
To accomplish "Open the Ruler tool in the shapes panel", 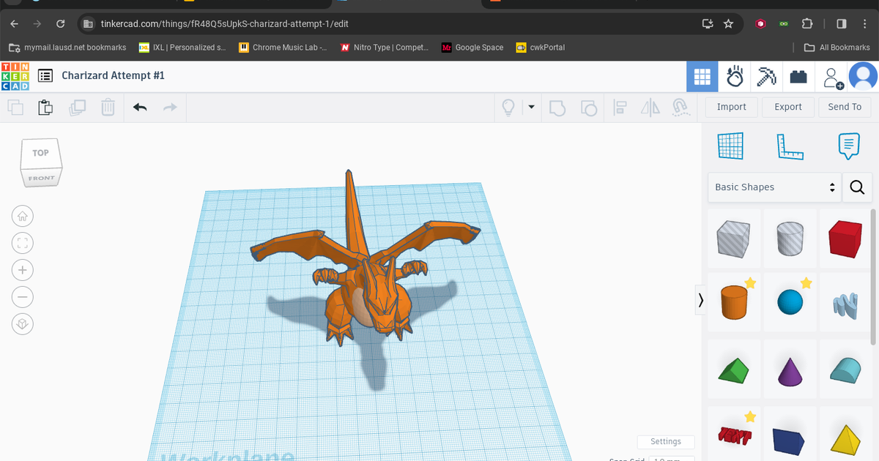I will [x=790, y=146].
